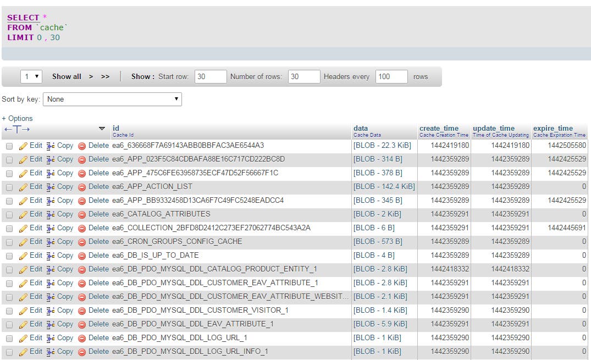
Task: Open the Sort by key dropdown
Action: pyautogui.click(x=112, y=99)
